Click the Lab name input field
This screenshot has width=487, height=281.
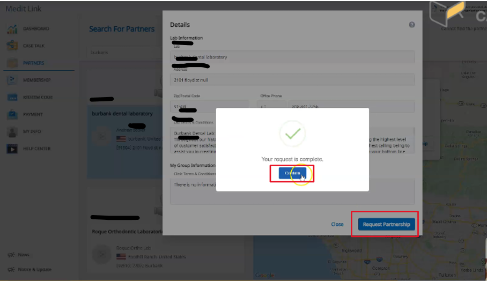pyautogui.click(x=292, y=57)
